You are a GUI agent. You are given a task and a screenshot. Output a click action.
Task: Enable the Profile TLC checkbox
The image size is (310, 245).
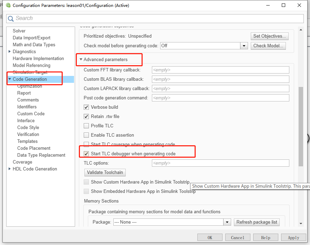coord(86,126)
